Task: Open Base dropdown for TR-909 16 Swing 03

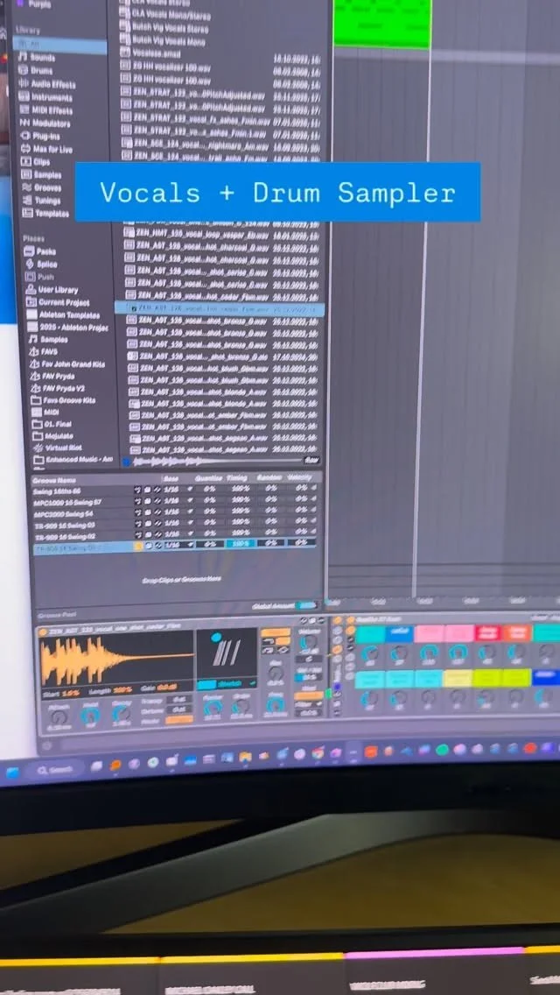Action: click(x=178, y=523)
